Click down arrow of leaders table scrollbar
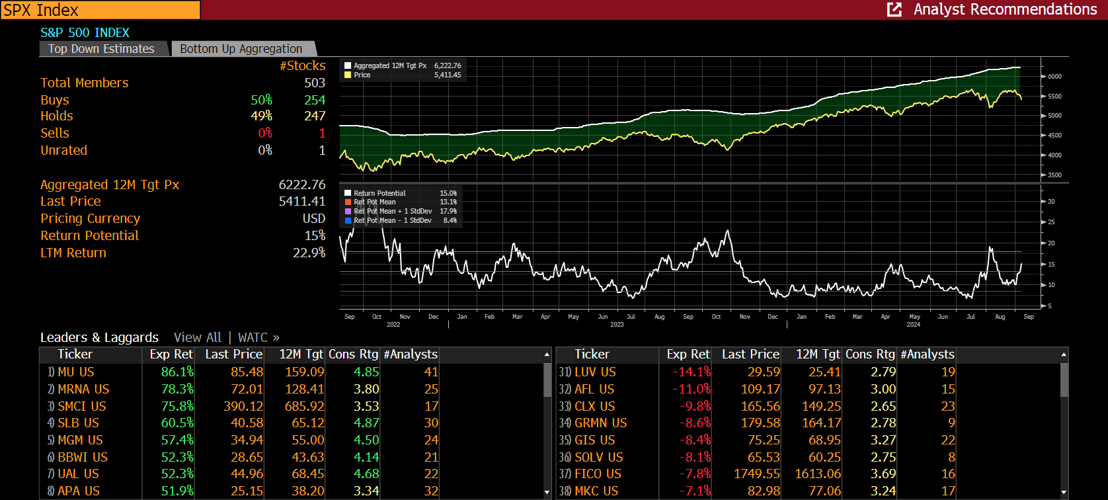The height and width of the screenshot is (500, 1108). 547,492
